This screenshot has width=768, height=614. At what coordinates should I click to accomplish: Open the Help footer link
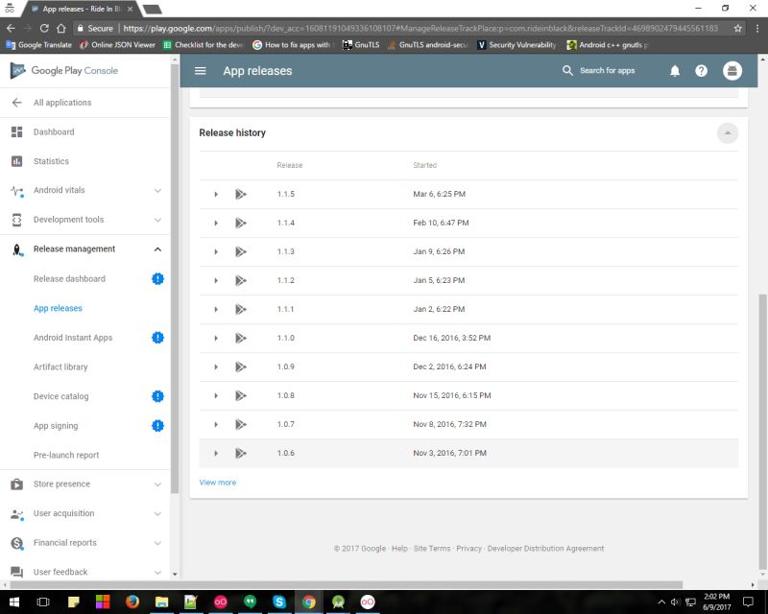pyautogui.click(x=399, y=549)
